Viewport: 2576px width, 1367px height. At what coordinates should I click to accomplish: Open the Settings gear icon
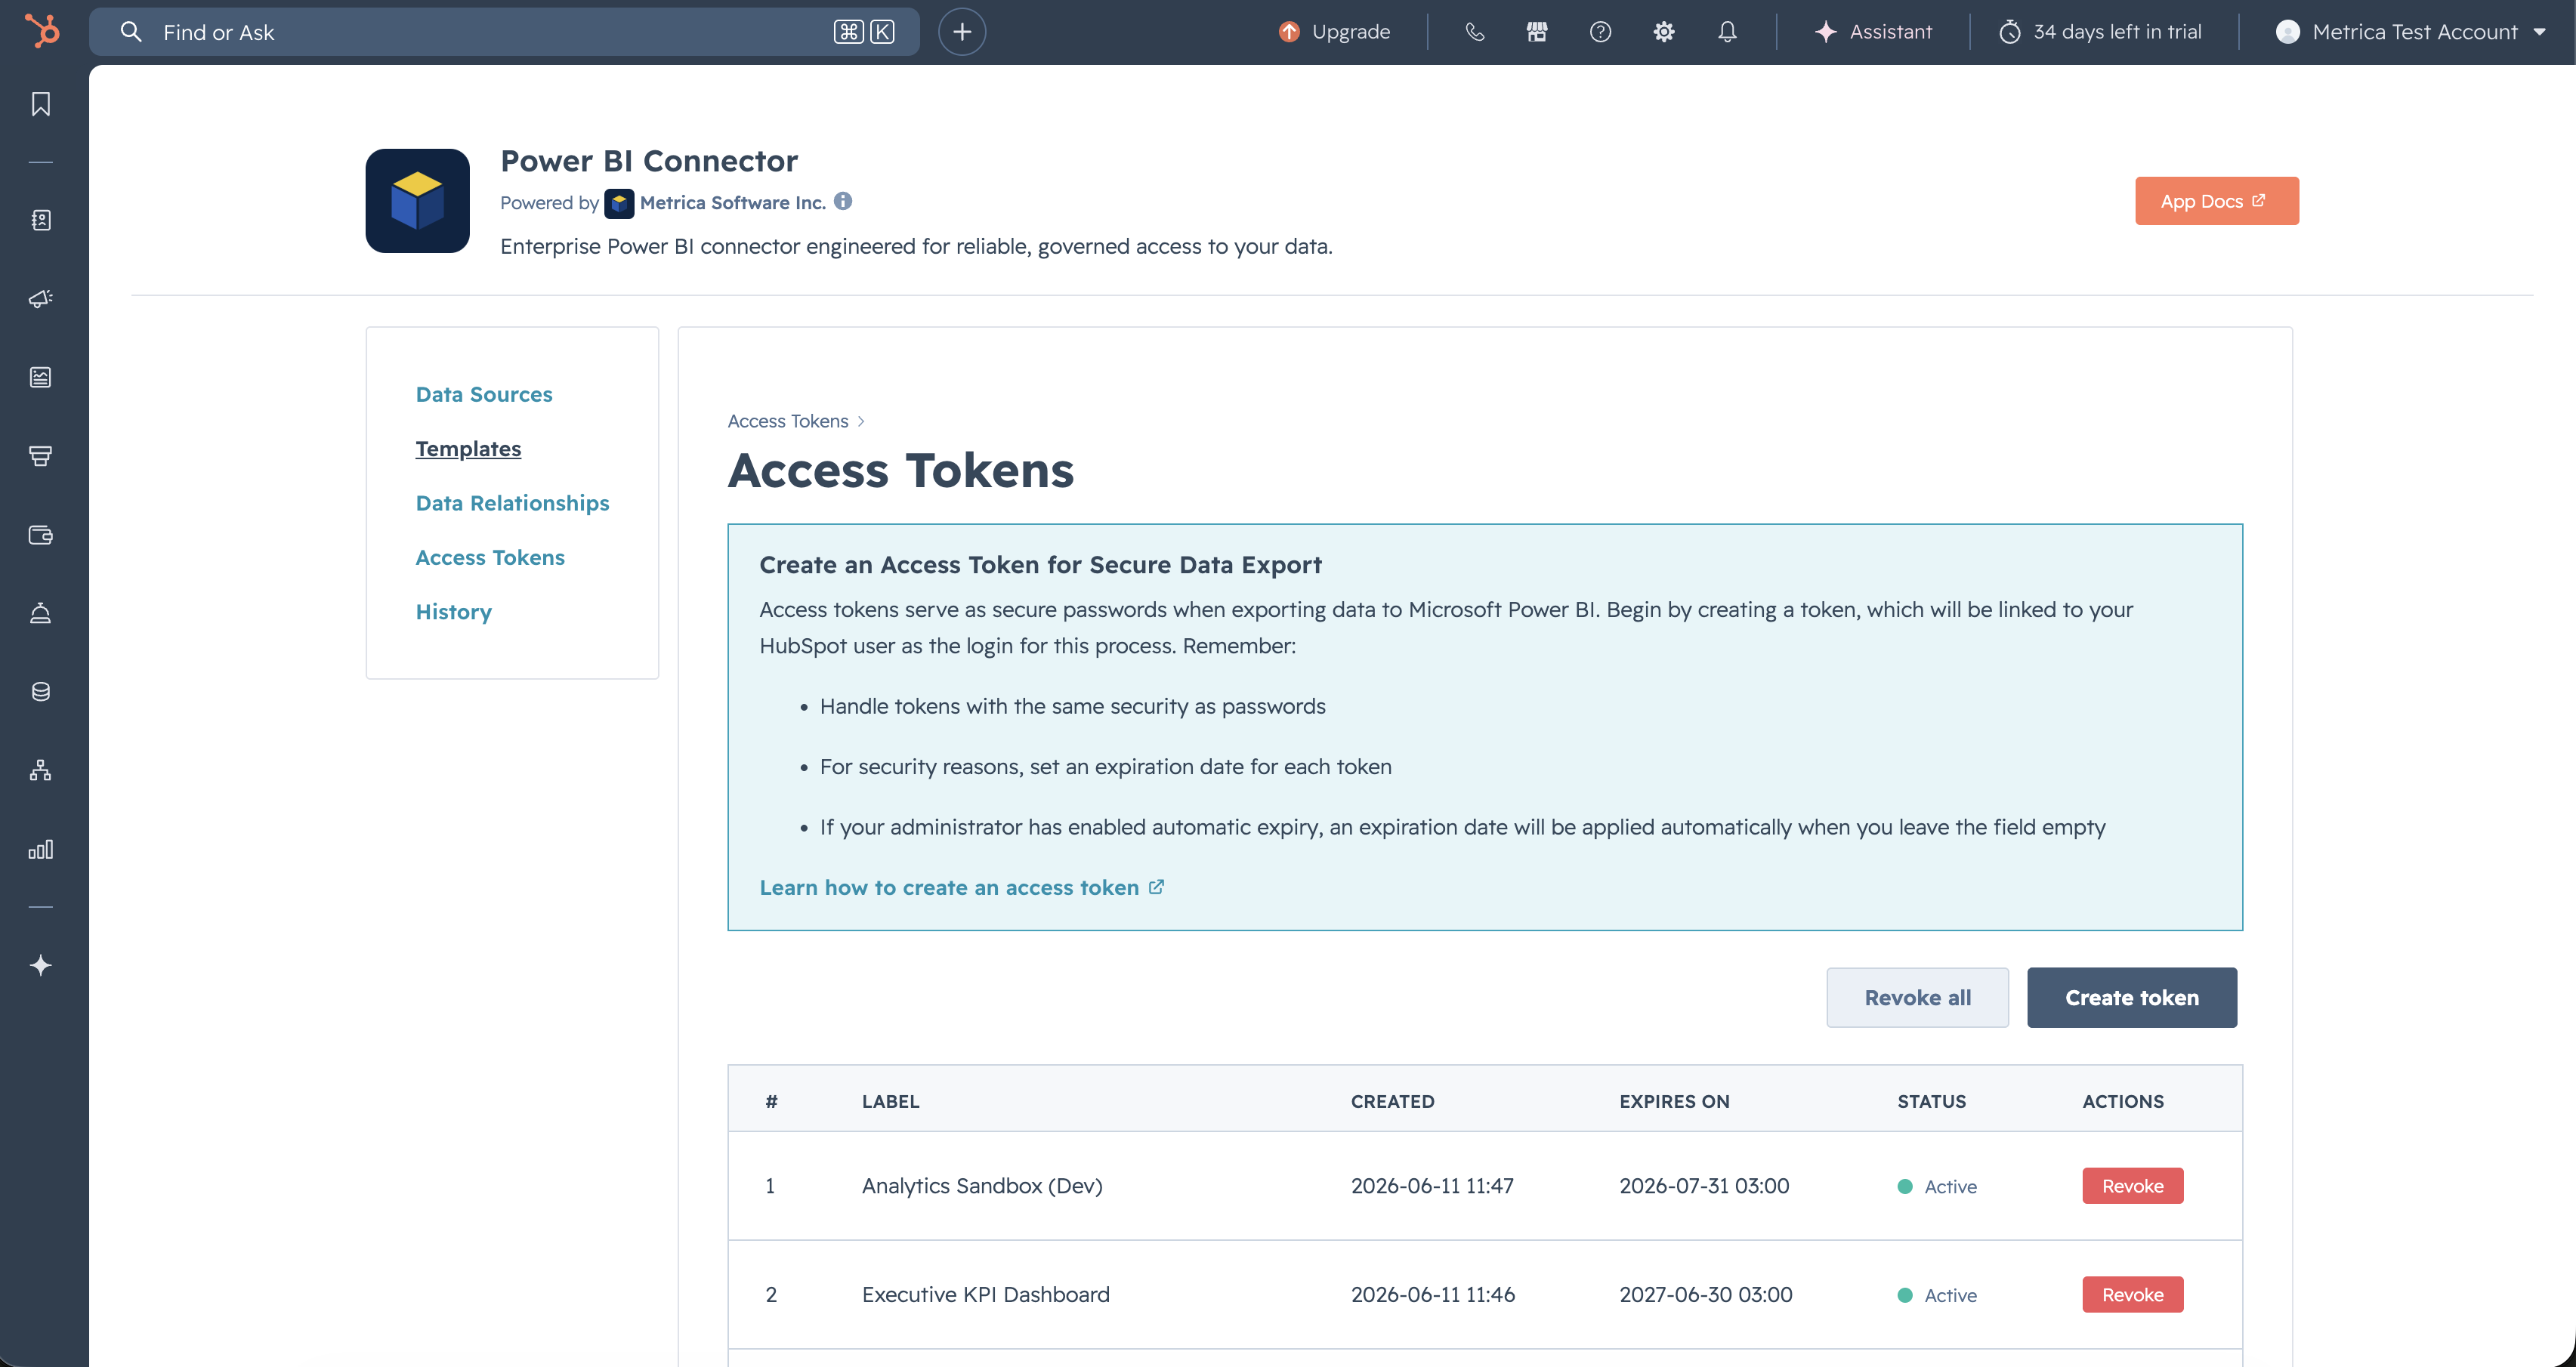click(1664, 32)
